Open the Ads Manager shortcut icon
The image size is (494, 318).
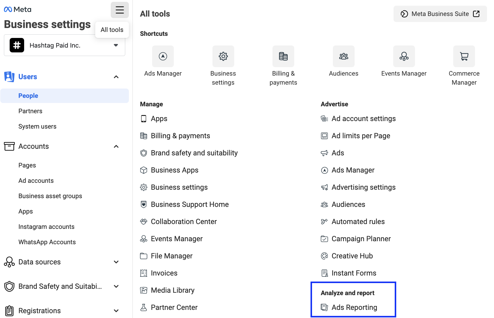click(163, 56)
